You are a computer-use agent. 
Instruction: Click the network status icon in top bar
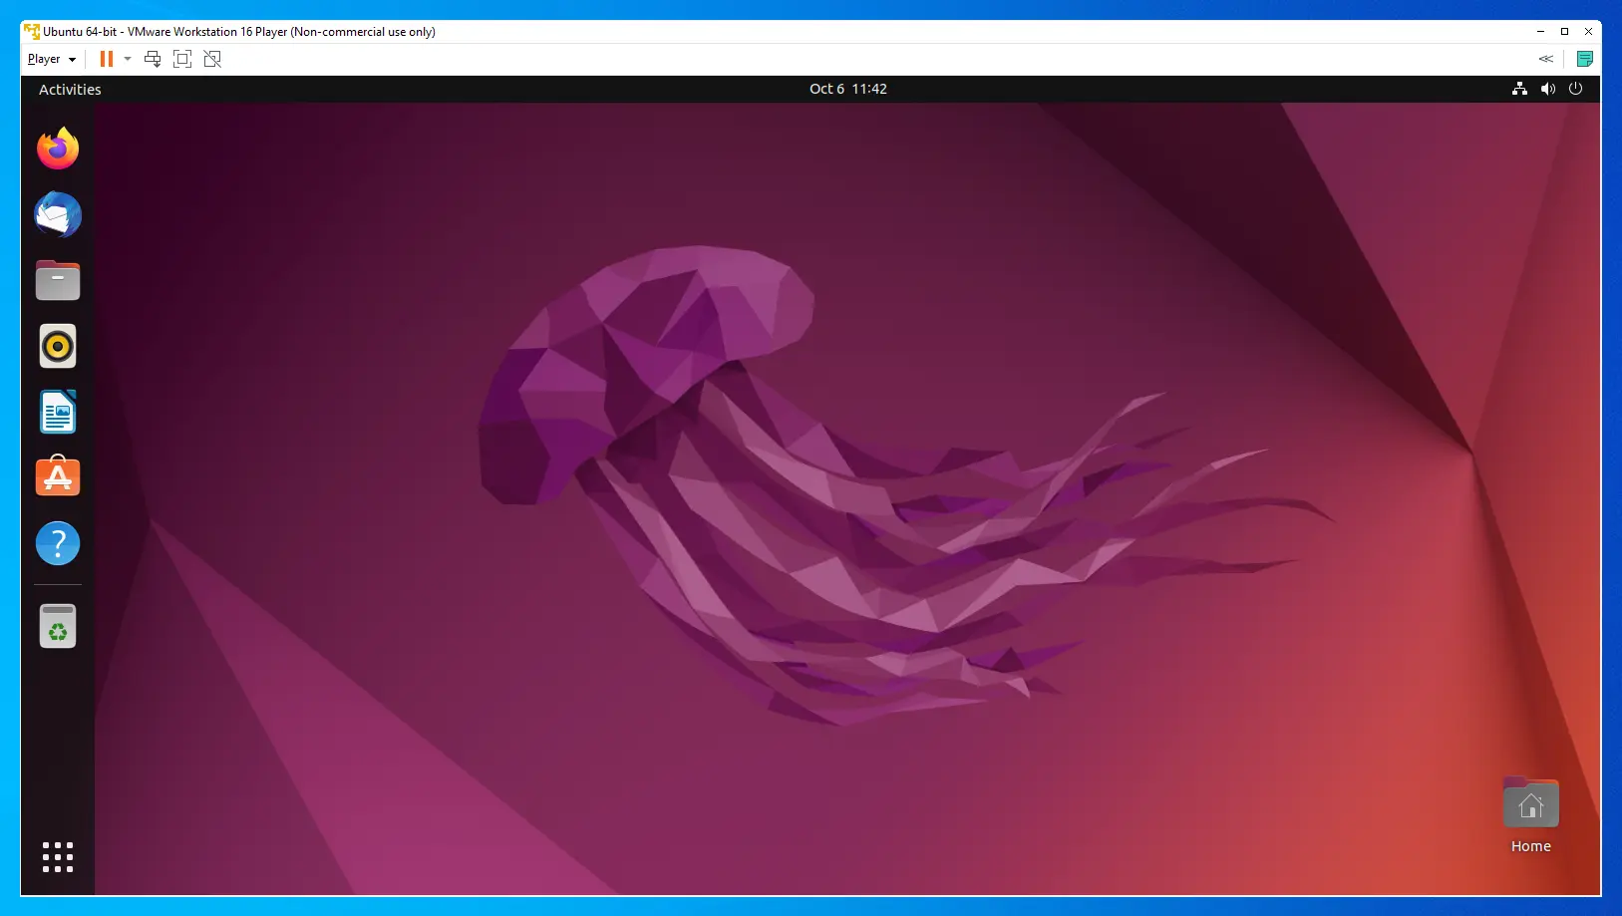[1519, 89]
